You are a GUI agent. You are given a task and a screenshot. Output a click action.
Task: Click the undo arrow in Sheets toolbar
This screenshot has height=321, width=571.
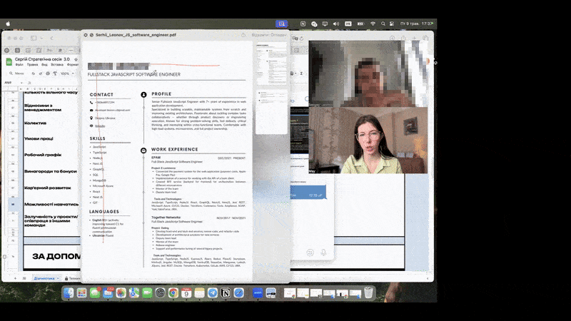click(x=33, y=73)
